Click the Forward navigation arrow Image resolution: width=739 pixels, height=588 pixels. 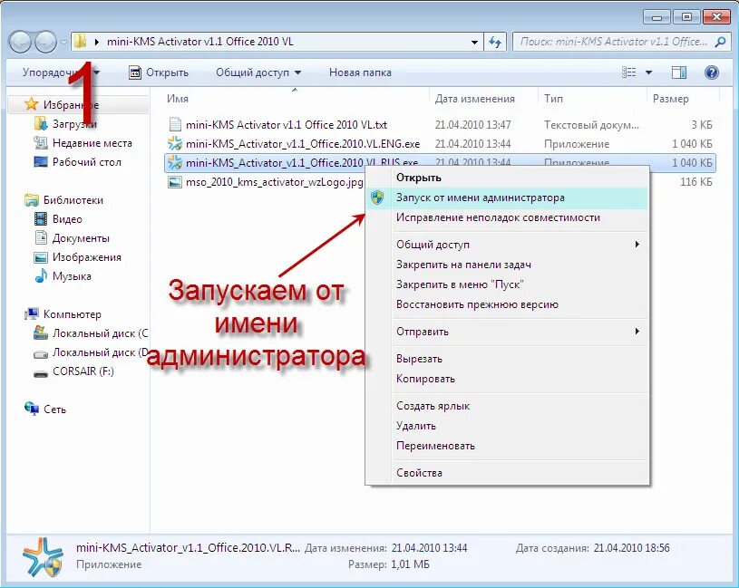(45, 43)
